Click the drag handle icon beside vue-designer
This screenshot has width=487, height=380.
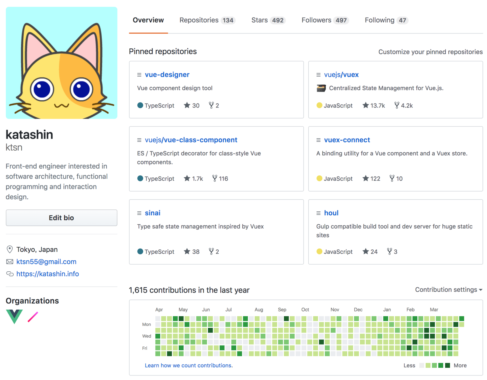pyautogui.click(x=139, y=75)
